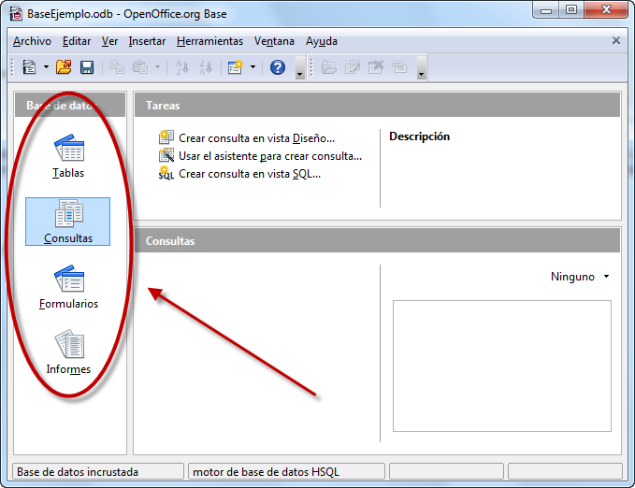Click the New database document icon

(29, 67)
